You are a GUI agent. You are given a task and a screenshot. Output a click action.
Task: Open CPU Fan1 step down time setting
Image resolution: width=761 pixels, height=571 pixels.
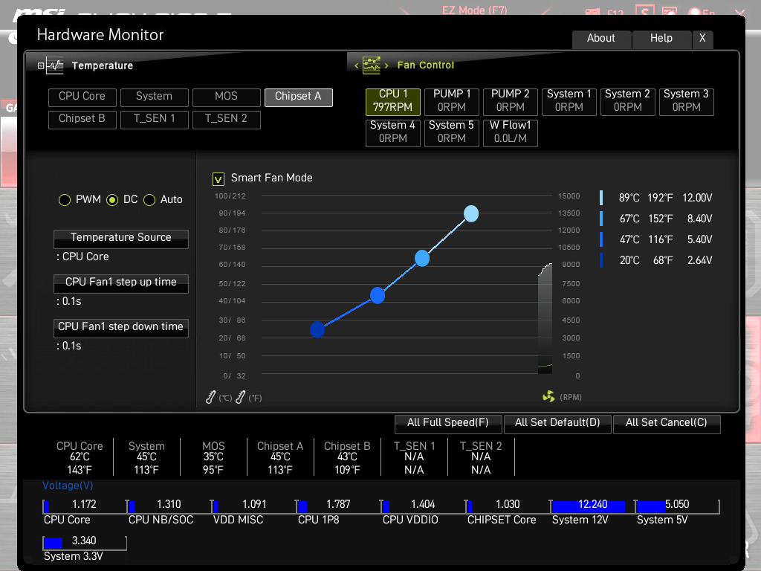coord(121,328)
